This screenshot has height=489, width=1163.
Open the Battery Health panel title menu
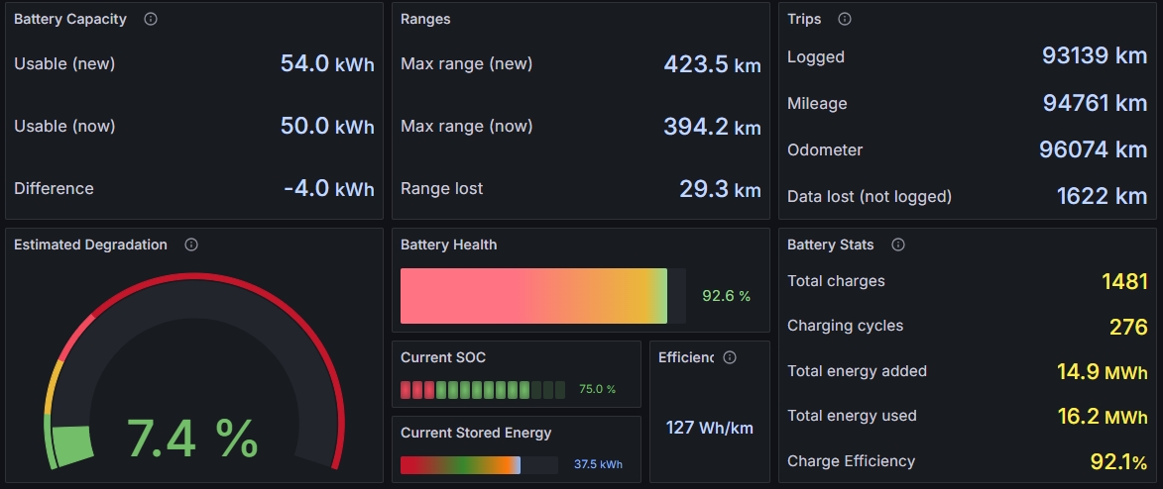(x=449, y=244)
